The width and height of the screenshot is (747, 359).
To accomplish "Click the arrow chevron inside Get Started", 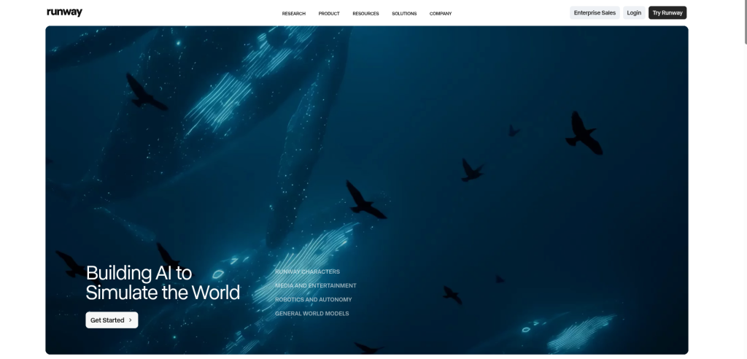I will click(130, 320).
